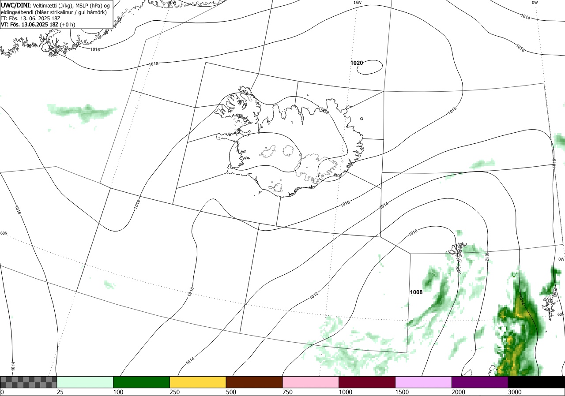Click the legend value '250'
Viewport: 565px width, 396px height.
174,392
